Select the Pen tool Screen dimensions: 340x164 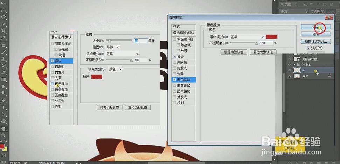point(4,100)
